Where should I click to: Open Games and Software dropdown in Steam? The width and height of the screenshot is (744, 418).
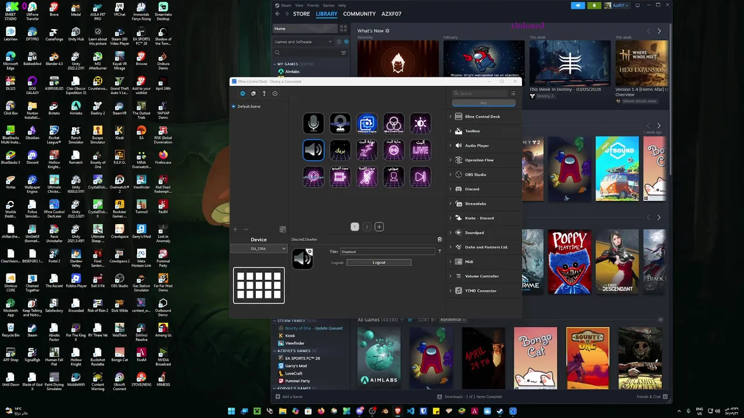[303, 42]
